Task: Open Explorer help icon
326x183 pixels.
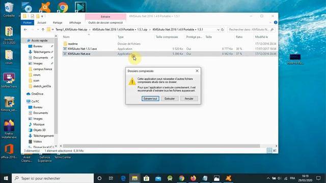Action: click(x=276, y=22)
